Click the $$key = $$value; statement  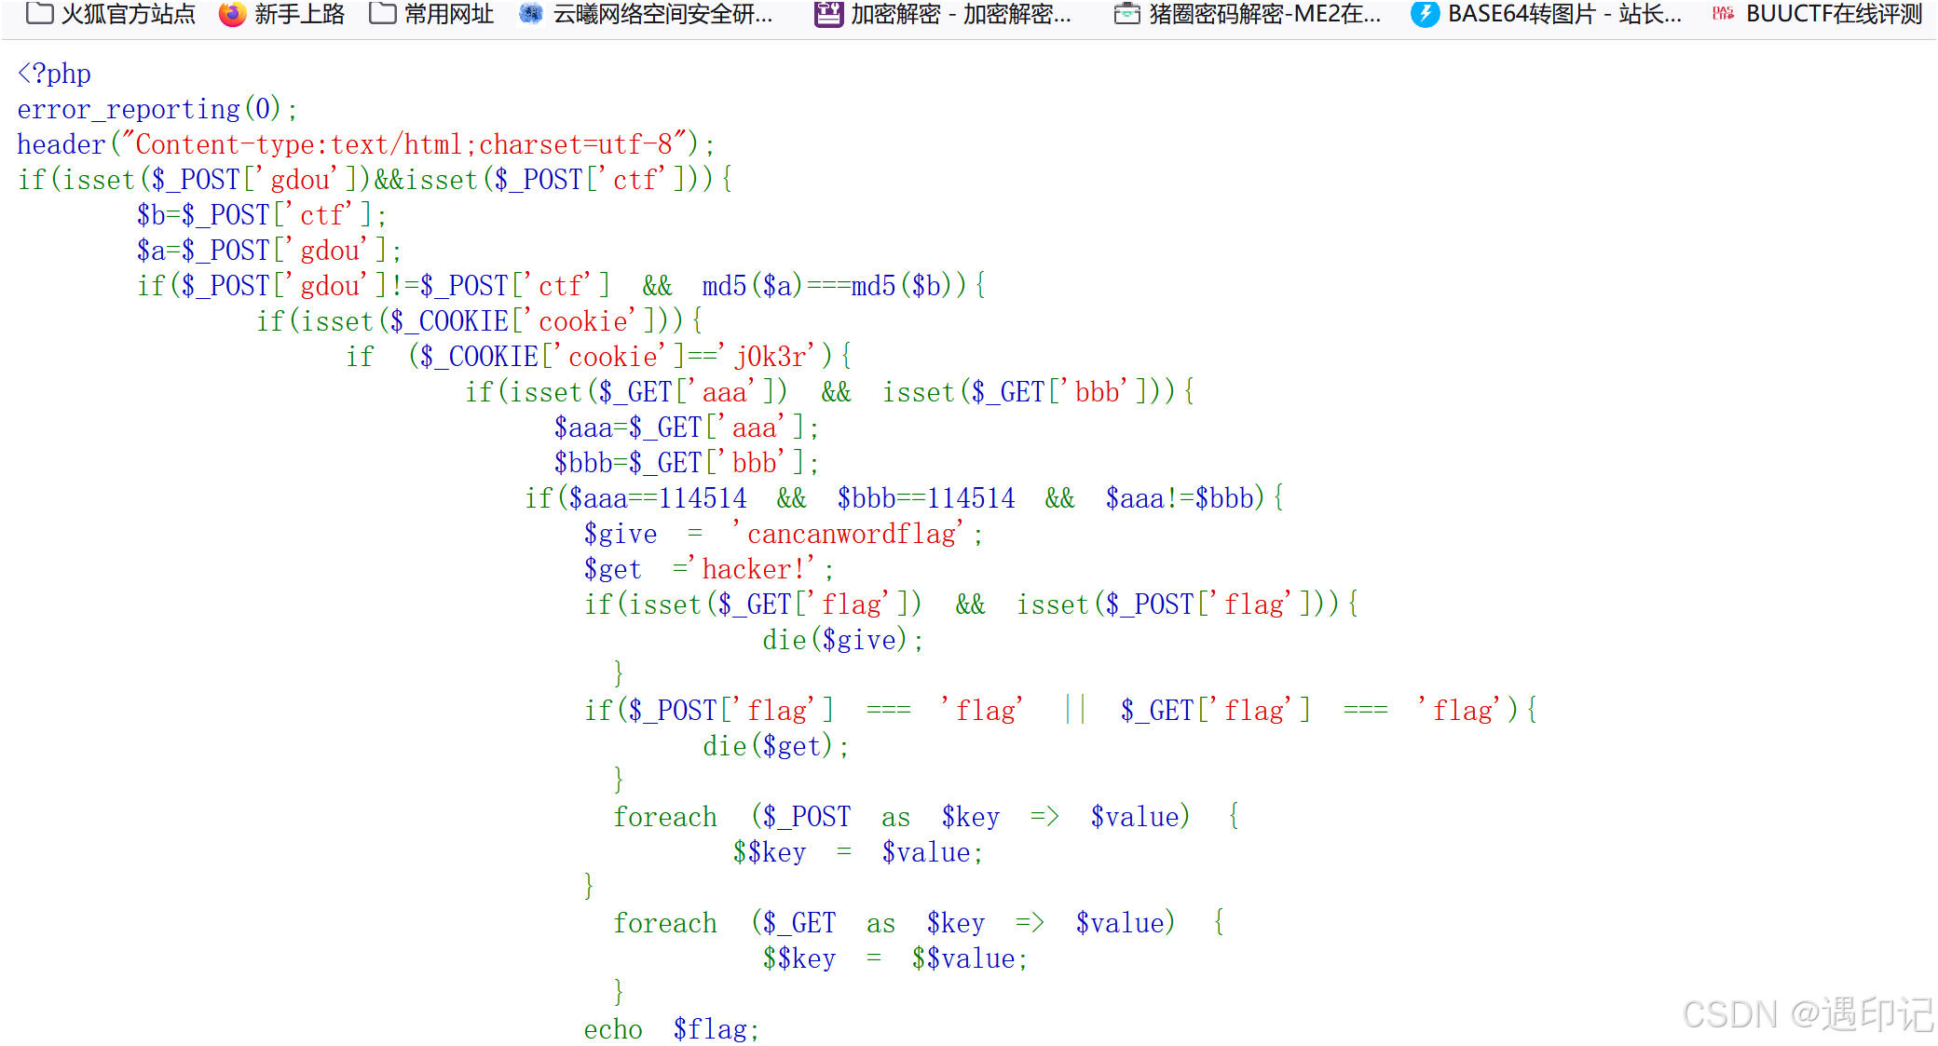pos(894,958)
